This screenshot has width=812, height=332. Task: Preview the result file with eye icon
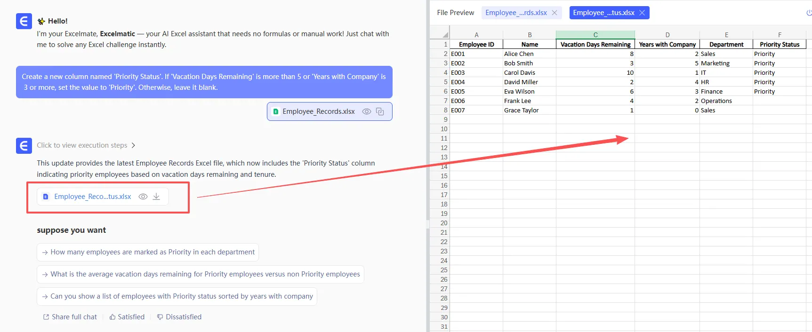pos(143,197)
